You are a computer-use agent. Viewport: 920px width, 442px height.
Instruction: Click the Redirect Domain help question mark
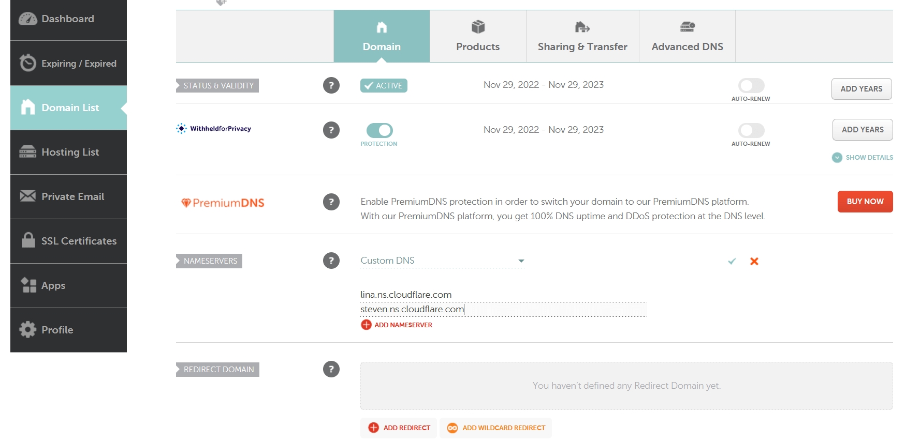(x=331, y=369)
